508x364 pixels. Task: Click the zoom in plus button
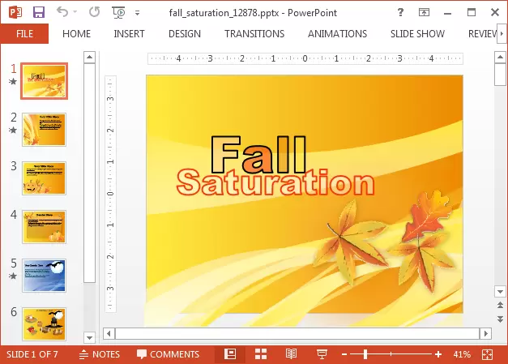point(438,354)
